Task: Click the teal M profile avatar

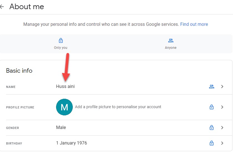Action: (64, 107)
